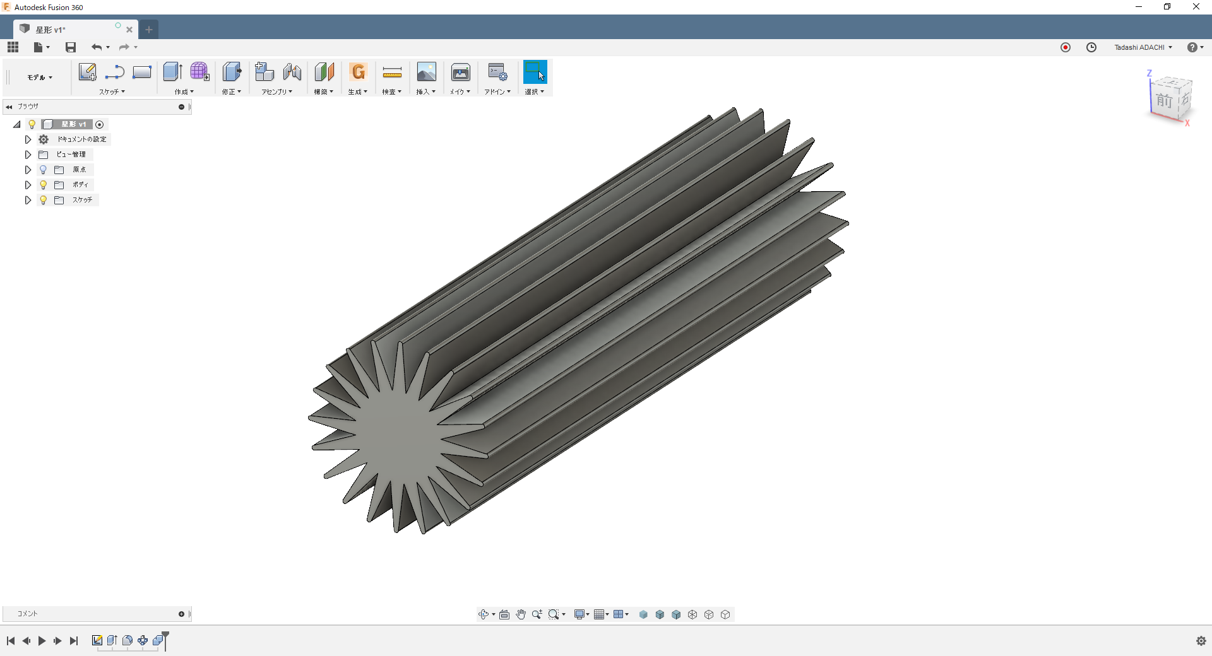Screen dimensions: 1212x656
Task: Activate the 星形 v1 component radio button
Action: pos(100,124)
